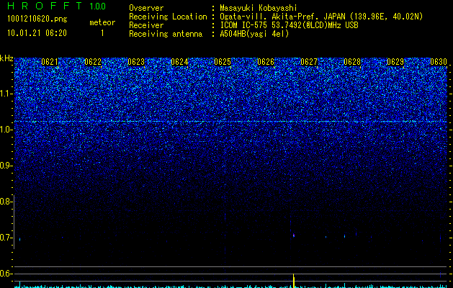Click the 0622 time marker
Screen dimensions: 453x288
pyautogui.click(x=93, y=62)
